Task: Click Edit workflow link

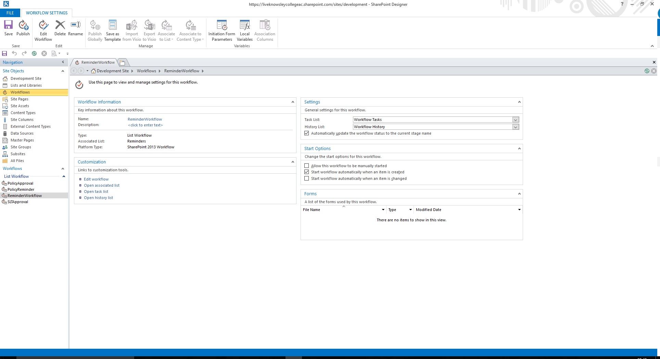Action: [x=96, y=179]
